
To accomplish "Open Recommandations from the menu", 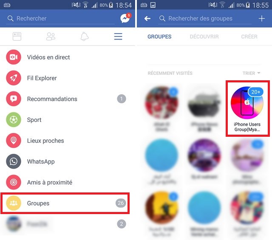I will point(68,99).
